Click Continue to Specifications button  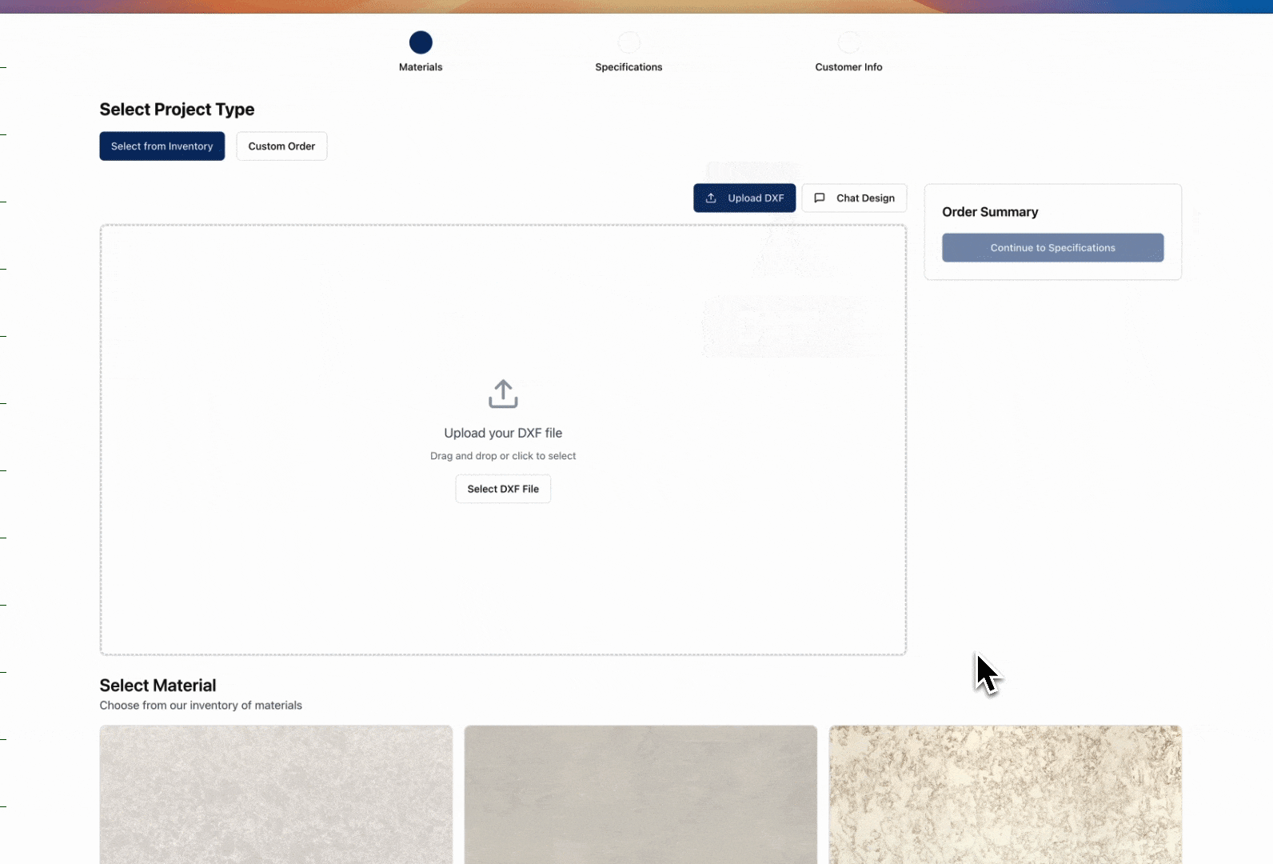coord(1052,248)
